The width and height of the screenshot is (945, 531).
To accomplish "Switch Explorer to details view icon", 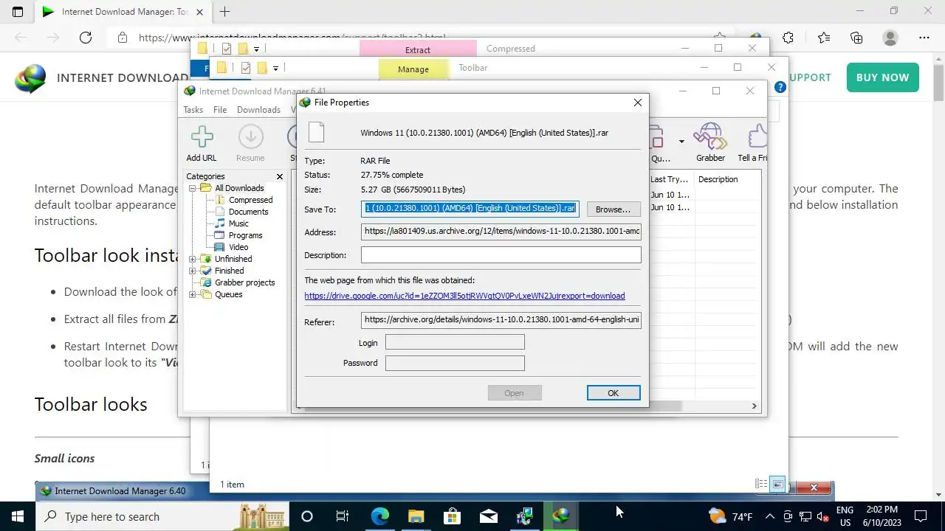I will 761,485.
